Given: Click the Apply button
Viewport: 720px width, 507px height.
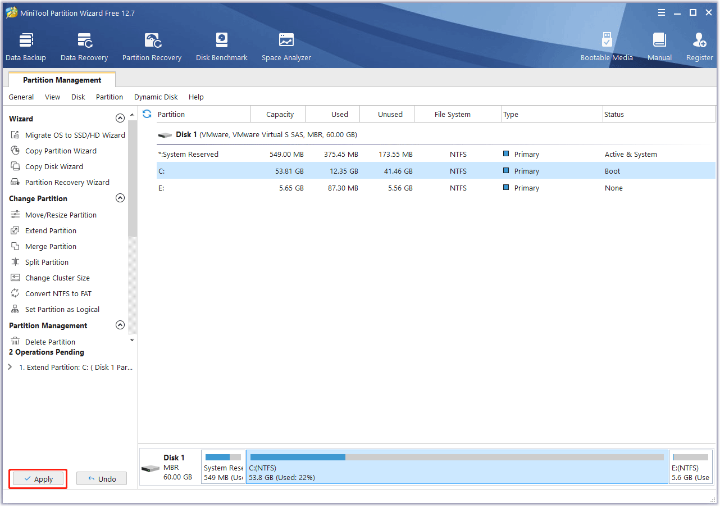Looking at the screenshot, I should pos(39,479).
